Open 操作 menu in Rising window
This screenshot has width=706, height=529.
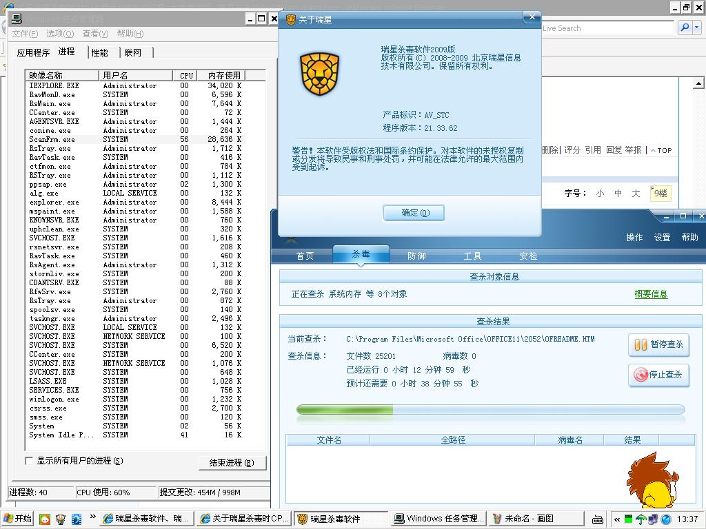tap(634, 237)
